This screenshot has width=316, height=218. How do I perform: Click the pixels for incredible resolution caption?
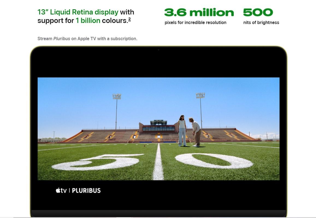pyautogui.click(x=196, y=23)
